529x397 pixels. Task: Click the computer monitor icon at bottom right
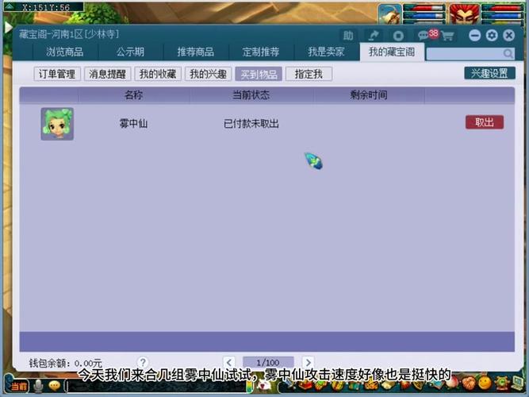519,383
